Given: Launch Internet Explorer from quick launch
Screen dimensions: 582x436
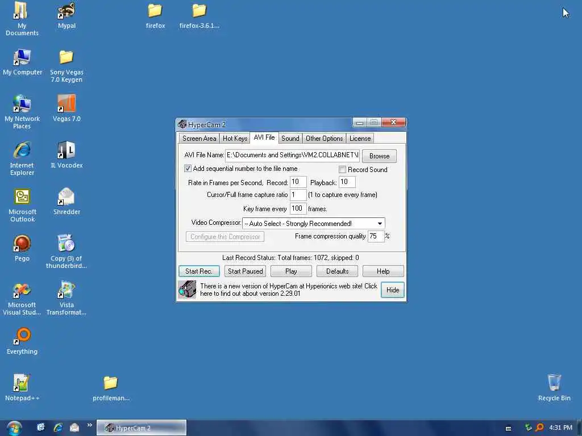Looking at the screenshot, I should coord(58,427).
